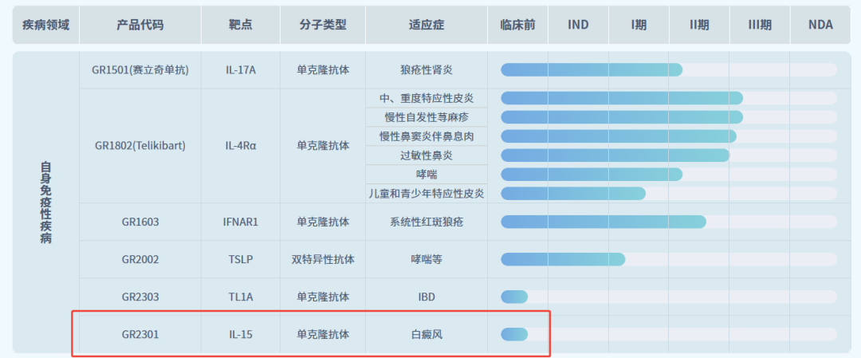
Task: Select product code GR1603
Action: pos(140,222)
